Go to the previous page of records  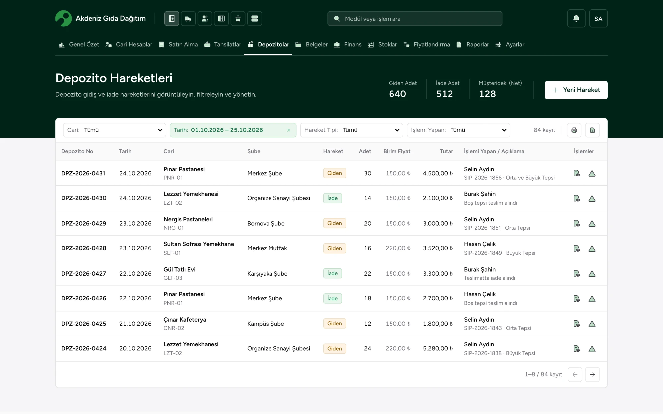point(575,374)
